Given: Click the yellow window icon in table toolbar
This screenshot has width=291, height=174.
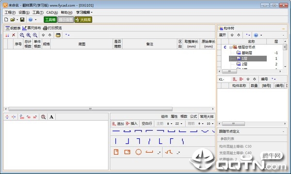Looking at the screenshot, I should tap(58, 35).
